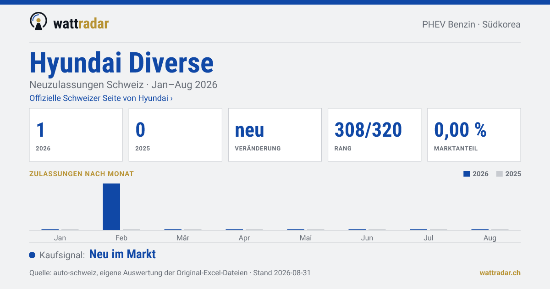Image resolution: width=550 pixels, height=289 pixels.
Task: Click the wattradar radar logo icon
Action: 38,22
